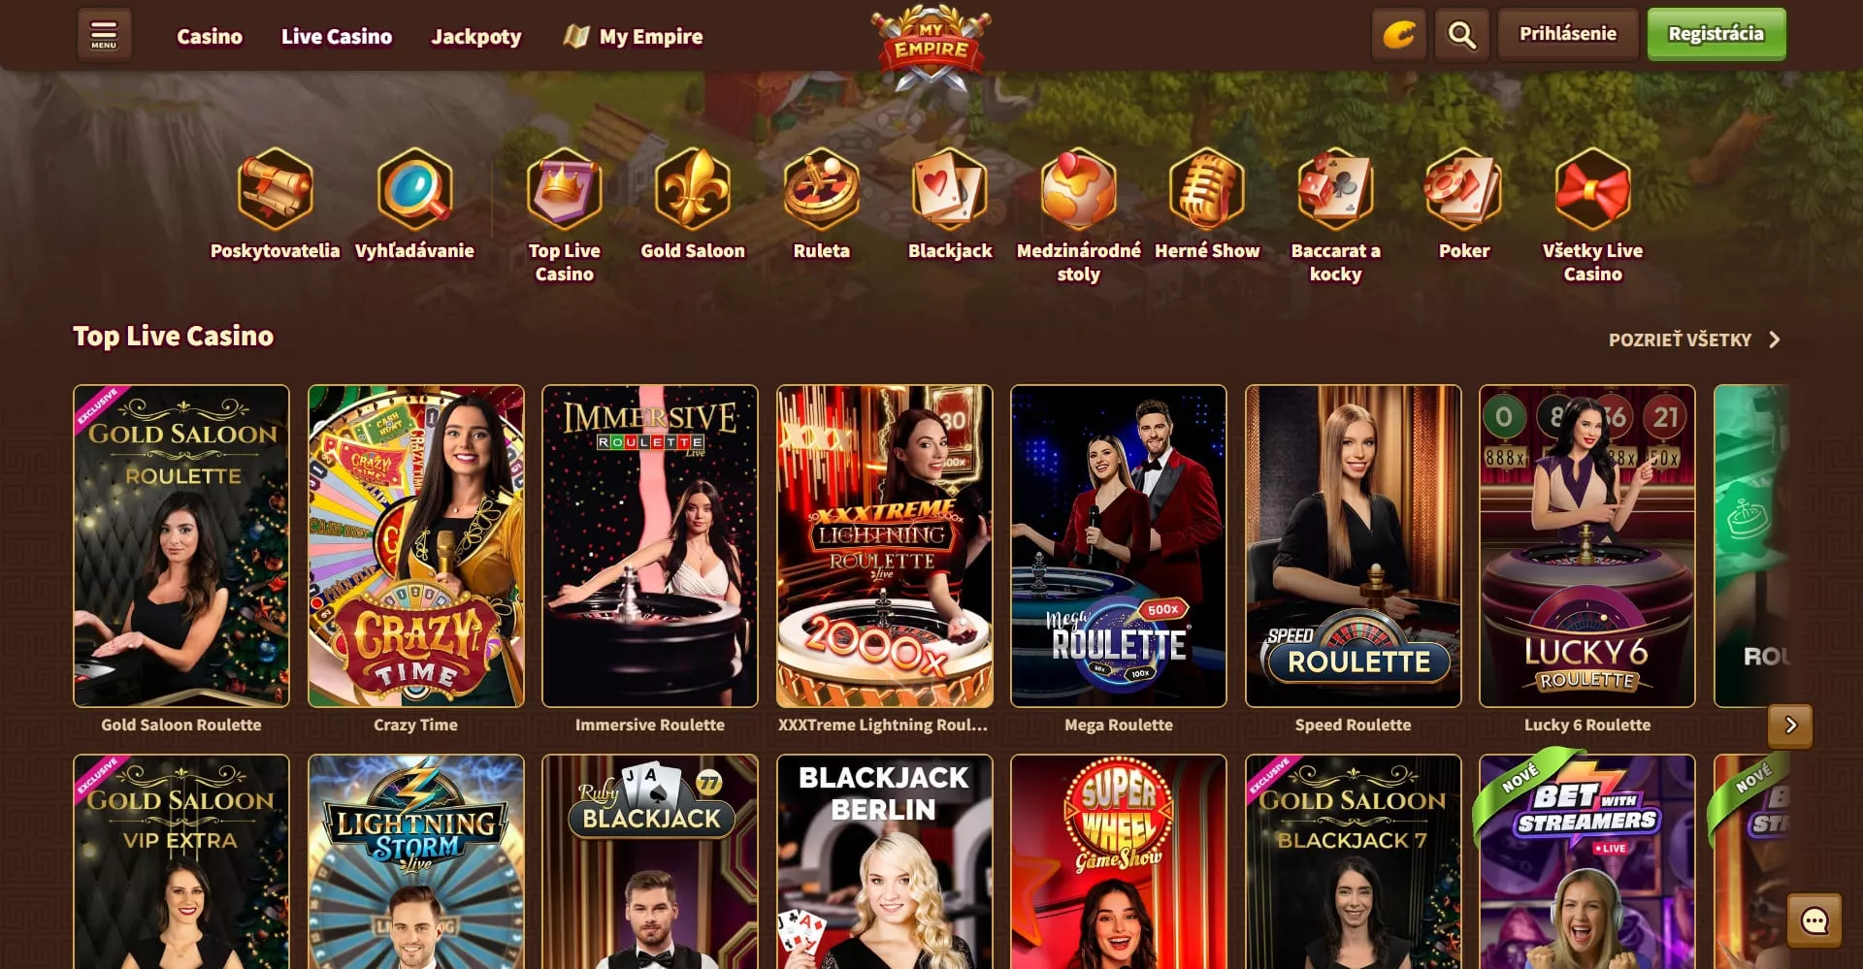
Task: Open the Mega Roulette game tile
Action: pyautogui.click(x=1118, y=546)
